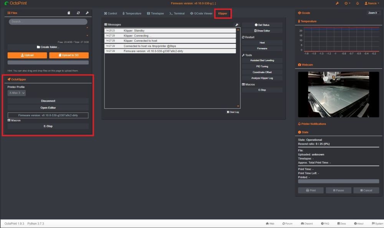This screenshot has height=228, width=384.
Task: Open the GCode Viewer tab
Action: point(201,13)
